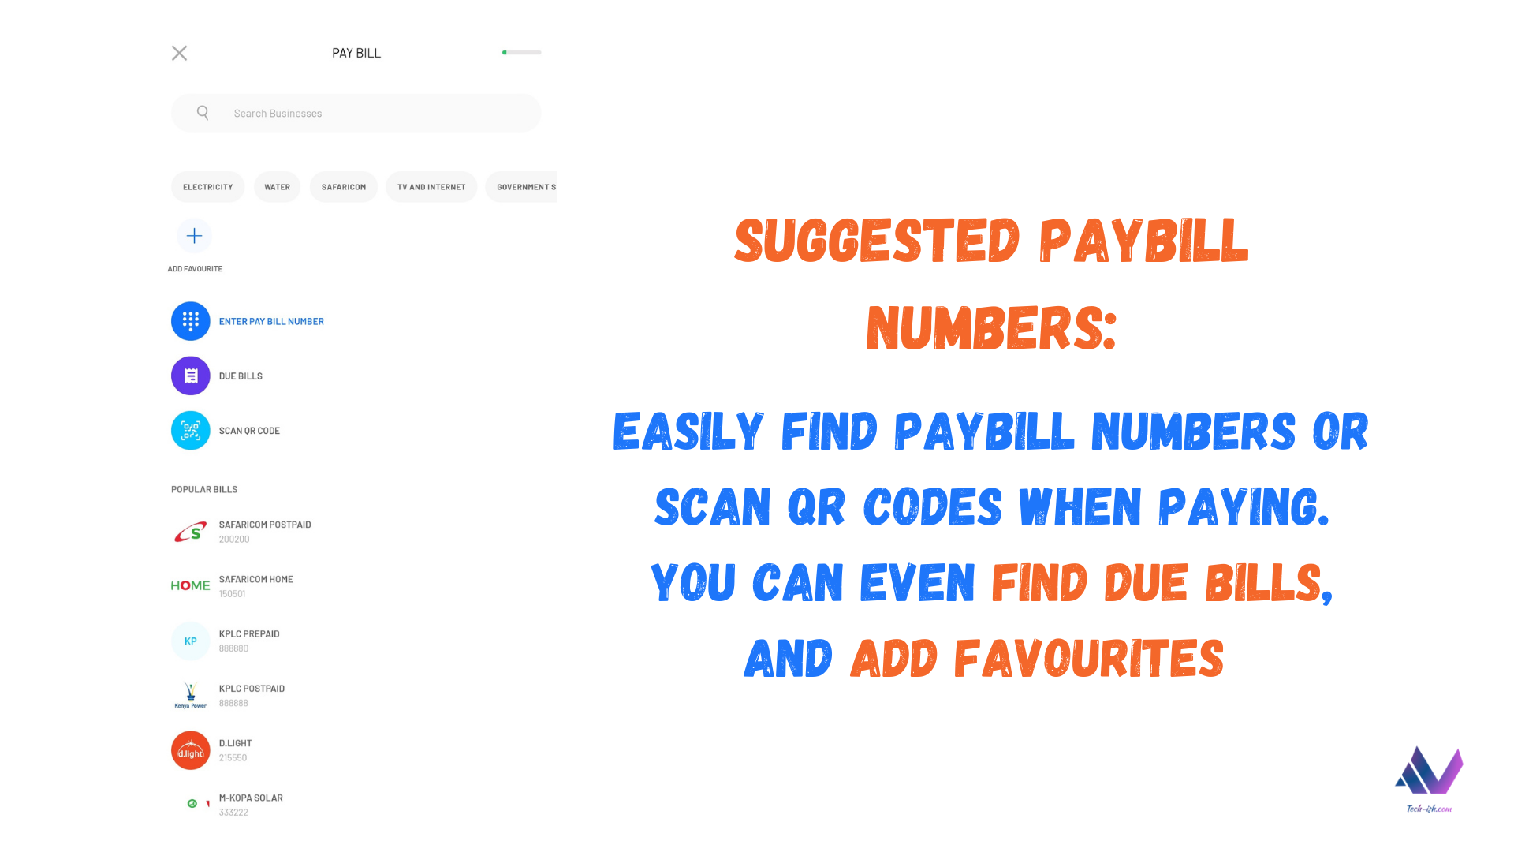1514x852 pixels.
Task: Switch to the WATER category tab
Action: tap(275, 186)
